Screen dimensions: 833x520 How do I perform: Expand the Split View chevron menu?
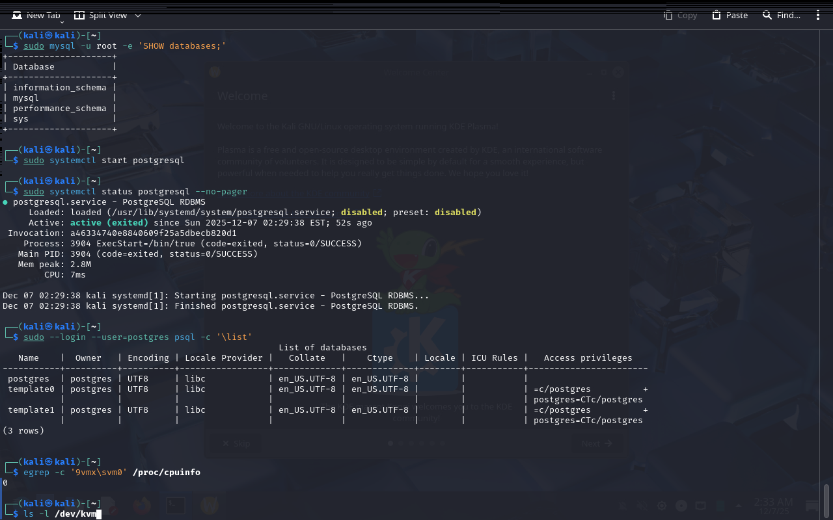pos(138,15)
